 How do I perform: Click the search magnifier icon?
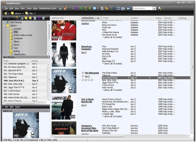click(x=159, y=8)
